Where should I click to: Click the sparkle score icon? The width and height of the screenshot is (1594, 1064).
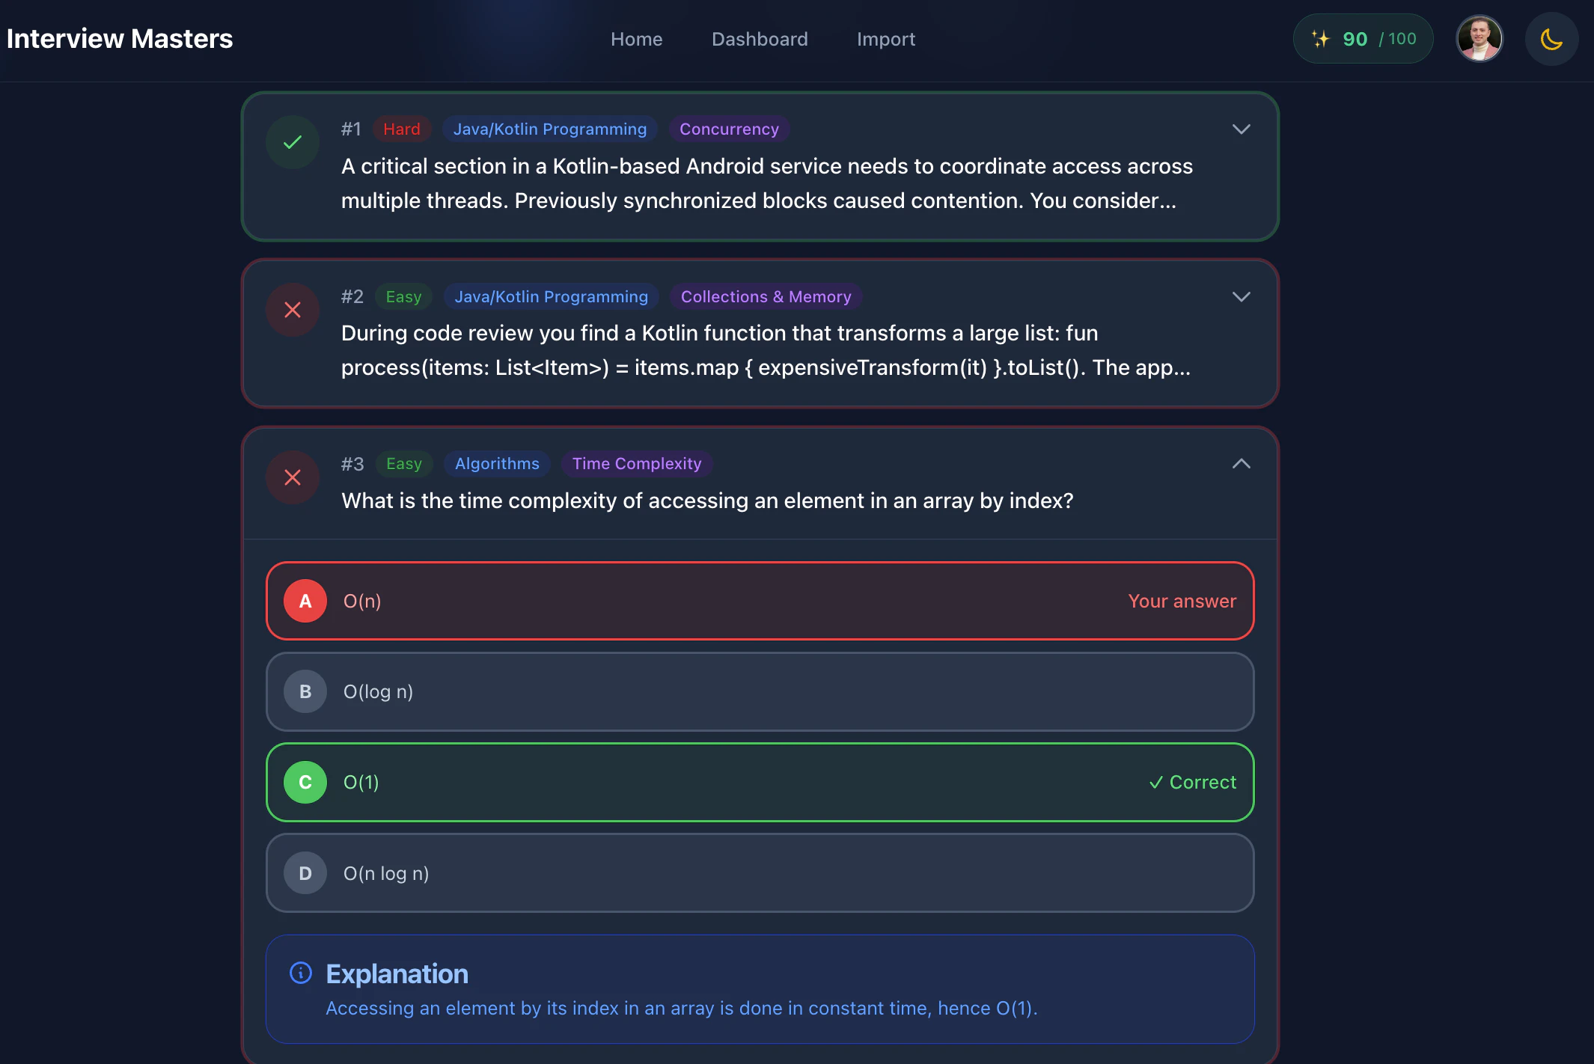(1321, 39)
